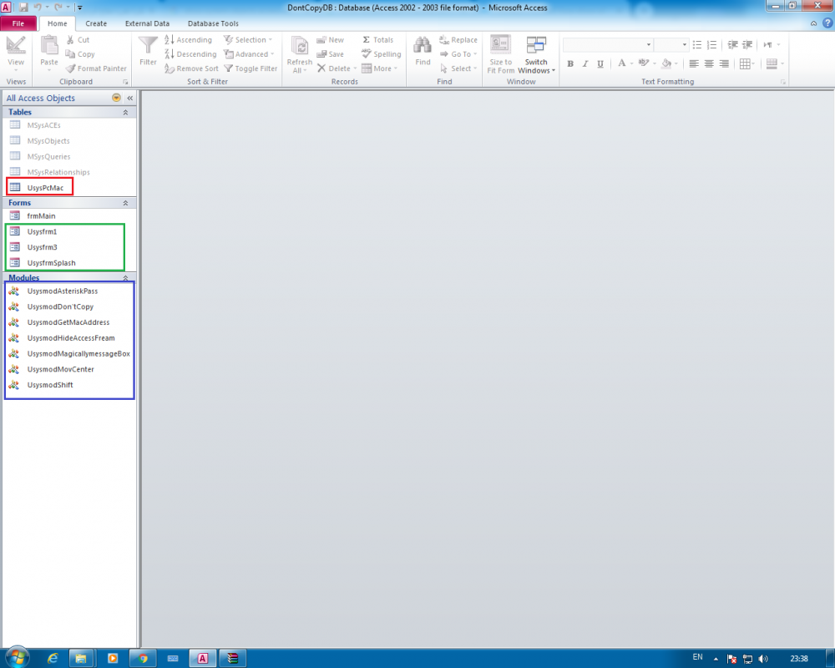Align text right
This screenshot has width=835, height=668.
724,64
